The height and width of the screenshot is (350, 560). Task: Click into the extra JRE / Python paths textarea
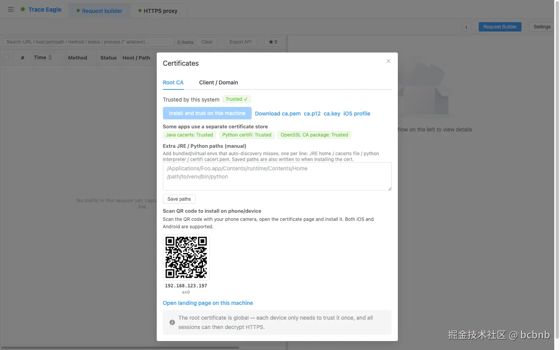tap(277, 176)
